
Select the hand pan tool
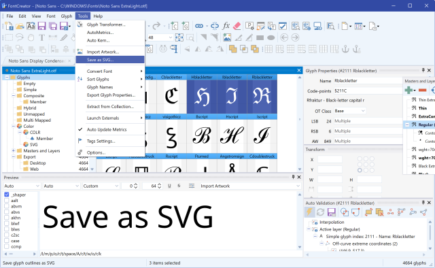[x=31, y=37]
